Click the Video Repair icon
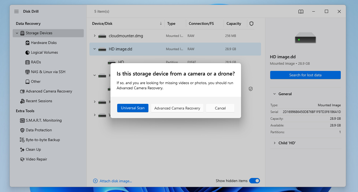The width and height of the screenshot is (358, 192). 22,159
